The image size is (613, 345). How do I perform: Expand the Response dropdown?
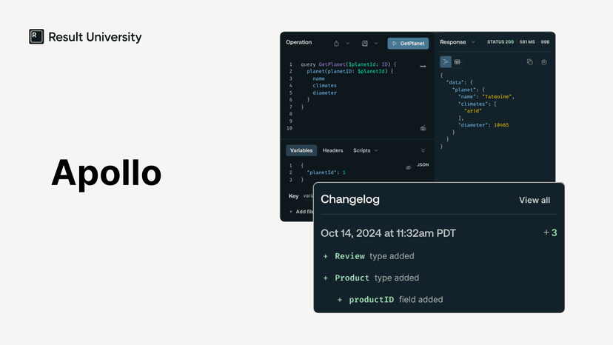(472, 42)
